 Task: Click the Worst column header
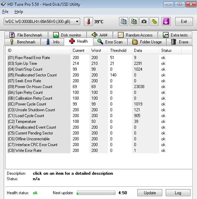point(98,51)
